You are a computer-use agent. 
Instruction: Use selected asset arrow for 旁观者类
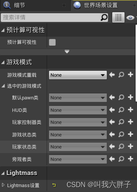coord(112,159)
